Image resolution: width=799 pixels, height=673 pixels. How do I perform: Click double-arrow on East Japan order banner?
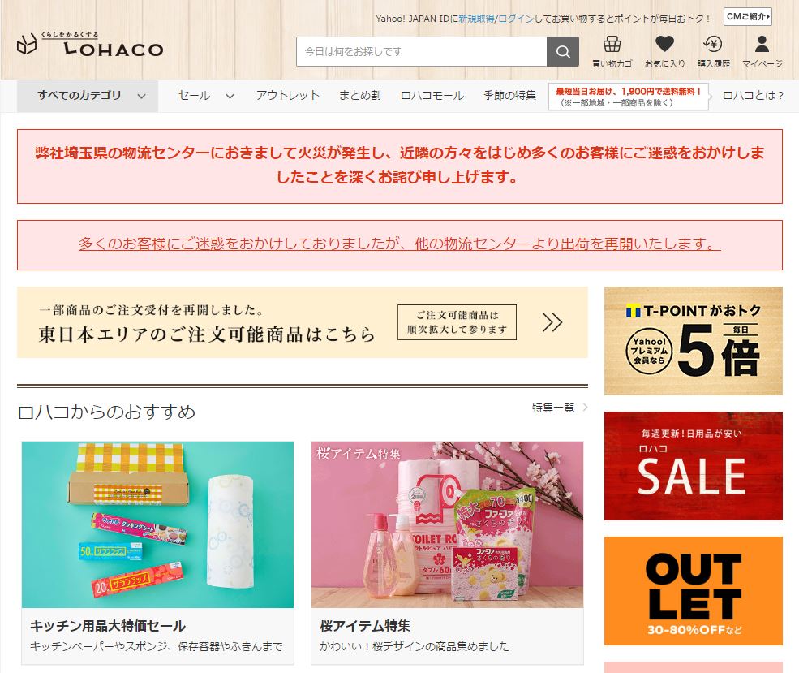[x=552, y=322]
